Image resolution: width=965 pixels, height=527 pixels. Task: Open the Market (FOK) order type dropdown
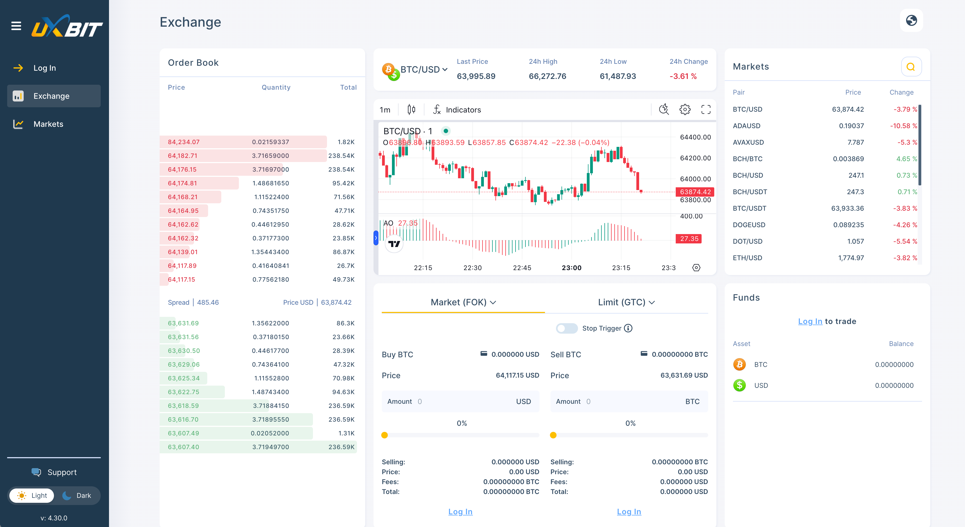point(463,302)
